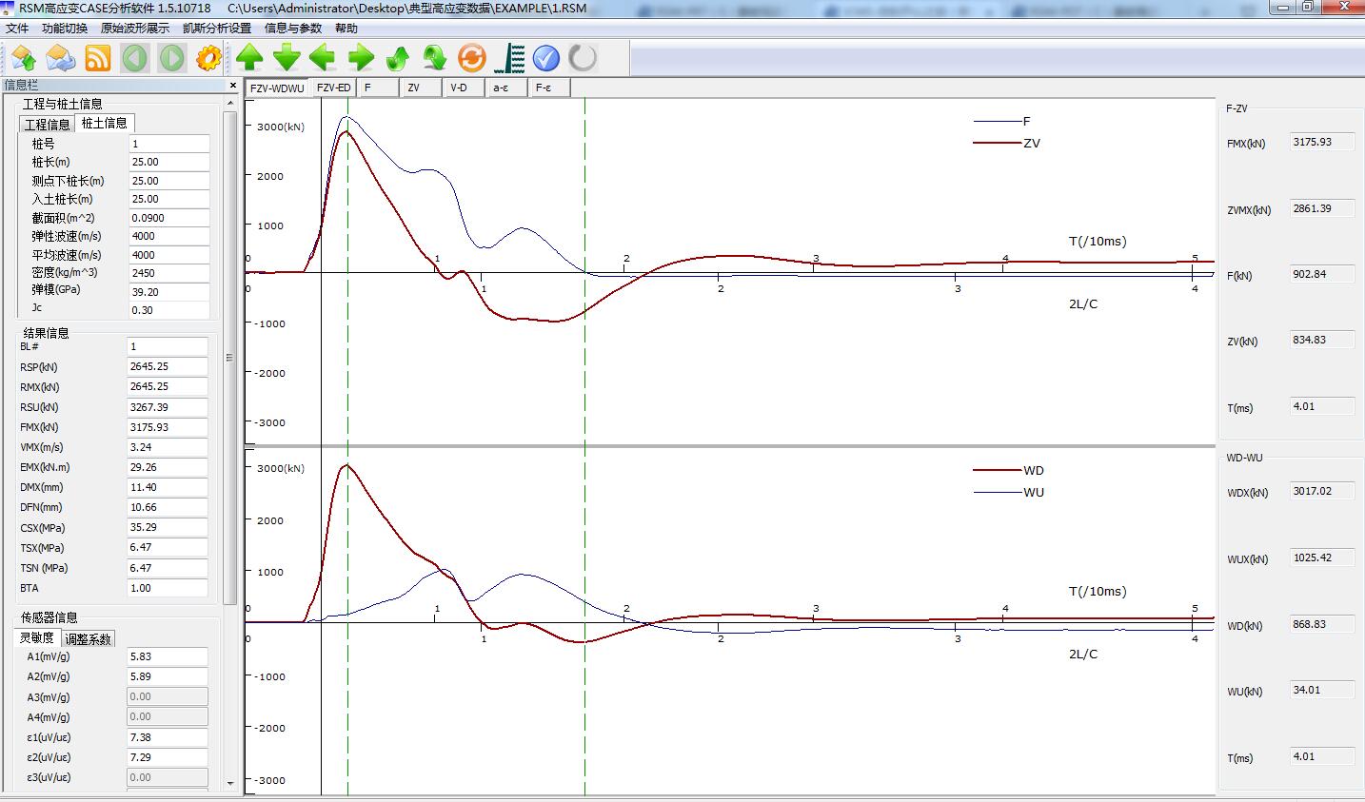The width and height of the screenshot is (1365, 802).
Task: Click the blue checkmark confirm icon
Action: 545,59
